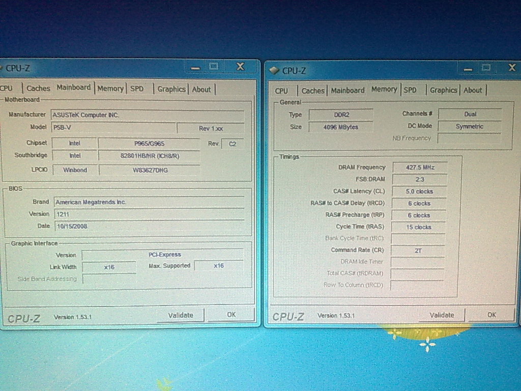521x391 pixels.
Task: Close the right CPU-Z window
Action: (x=512, y=68)
